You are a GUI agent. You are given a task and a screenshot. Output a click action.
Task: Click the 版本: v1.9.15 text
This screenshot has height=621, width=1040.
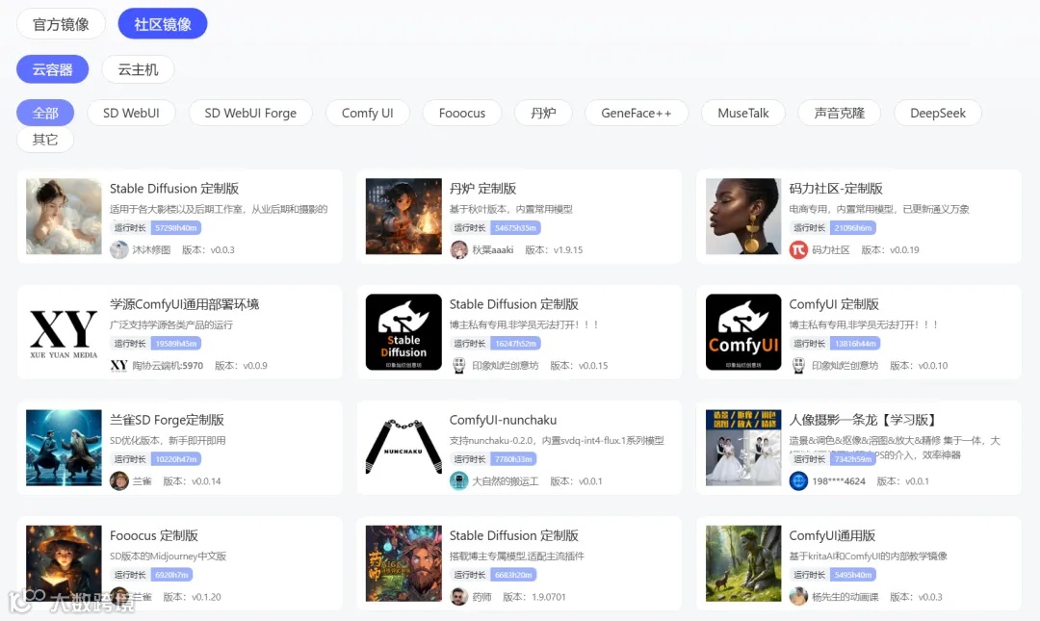(554, 249)
